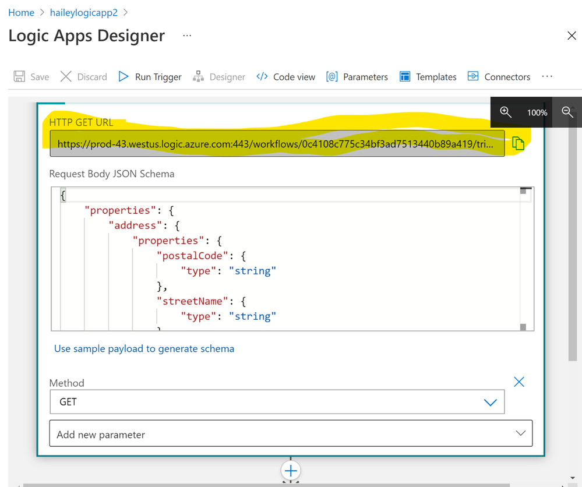Screen dimensions: 582x487
Task: Click the "address" key in schema
Action: (135, 225)
